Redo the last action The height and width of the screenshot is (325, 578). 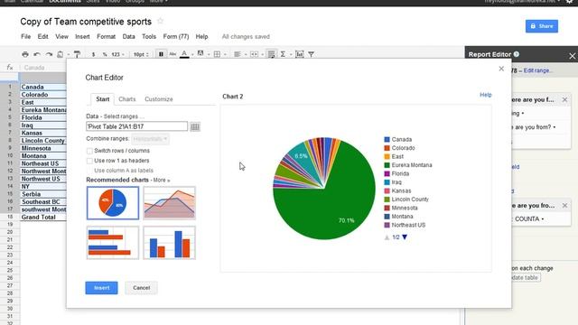pyautogui.click(x=49, y=54)
